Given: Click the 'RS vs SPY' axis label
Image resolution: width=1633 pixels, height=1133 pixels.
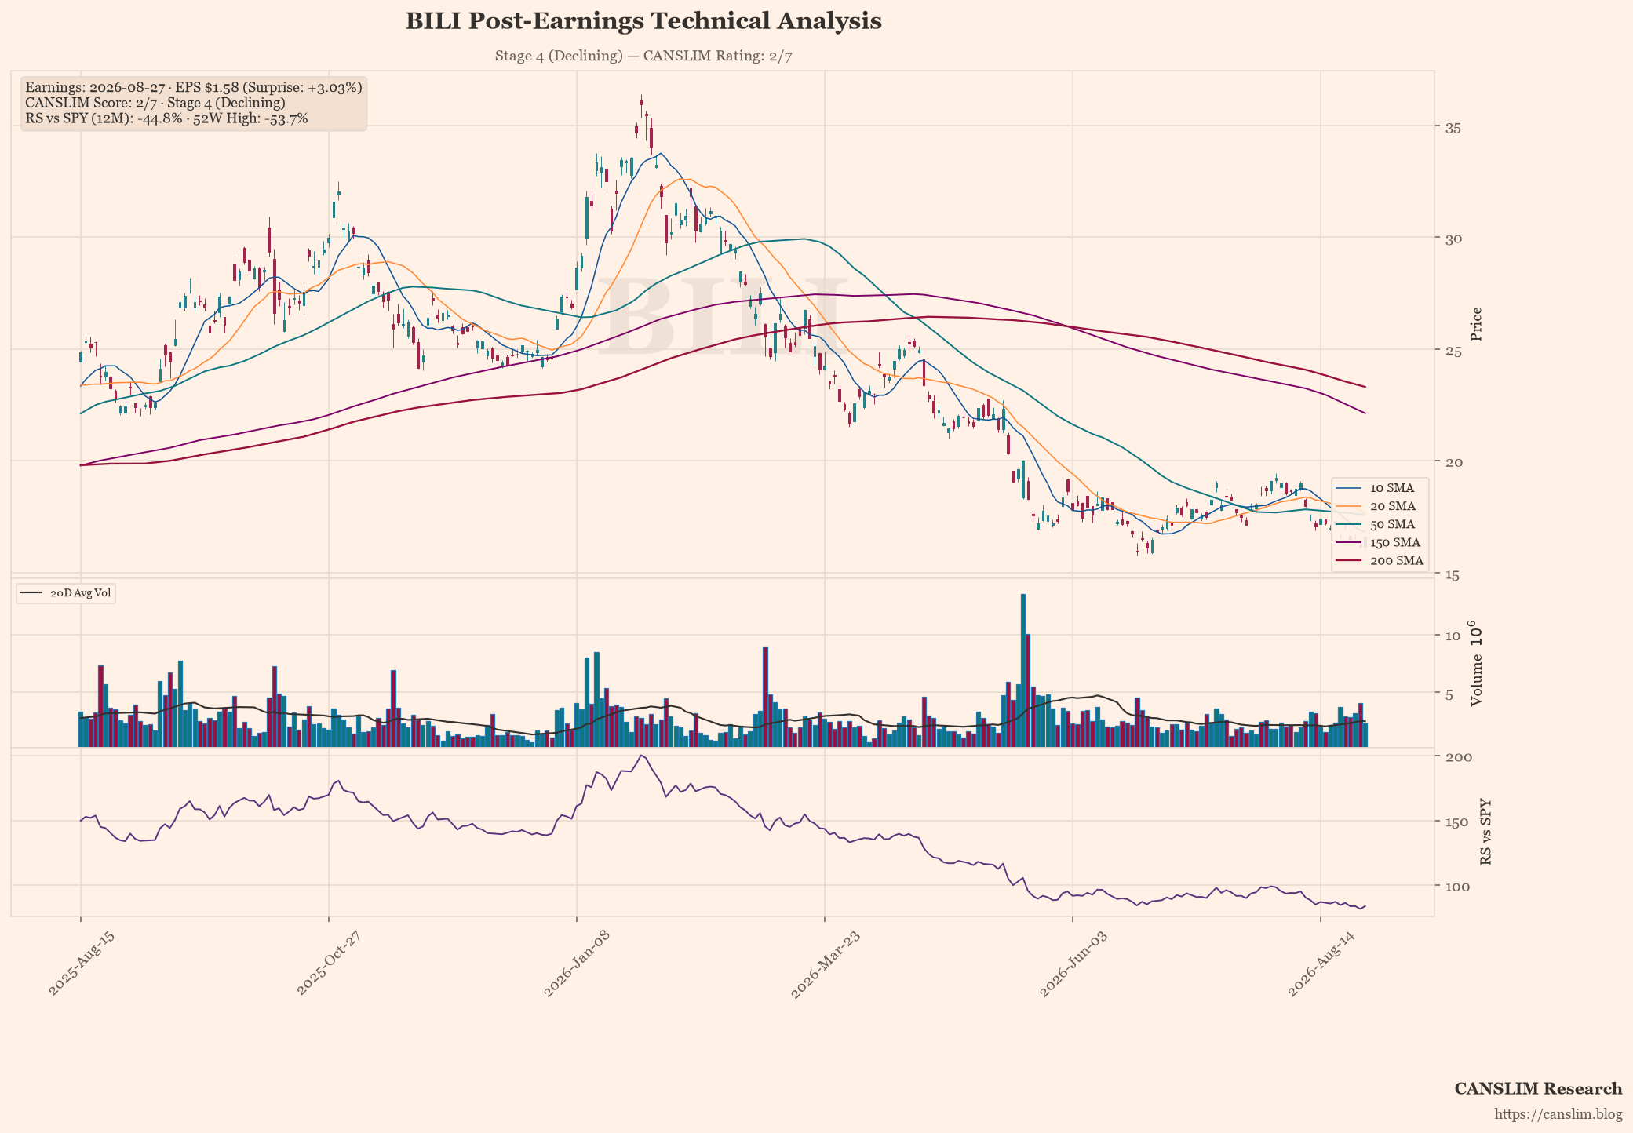Looking at the screenshot, I should 1485,832.
